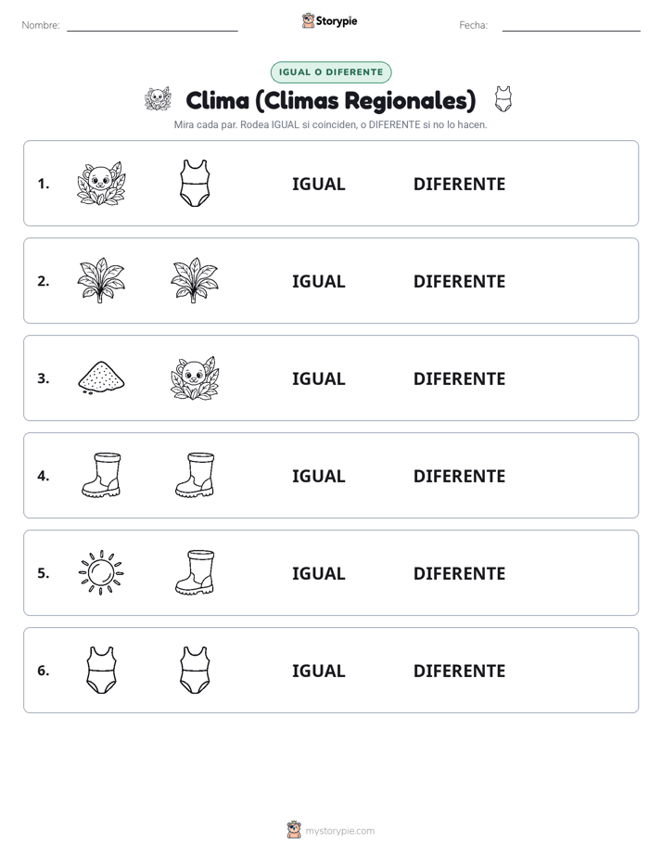Click the Storypie logo at top

[329, 20]
